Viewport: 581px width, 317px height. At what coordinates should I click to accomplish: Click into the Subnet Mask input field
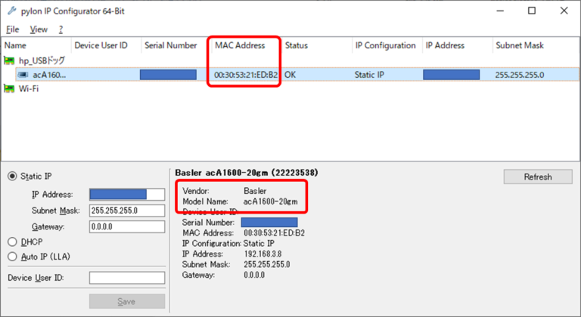(126, 211)
